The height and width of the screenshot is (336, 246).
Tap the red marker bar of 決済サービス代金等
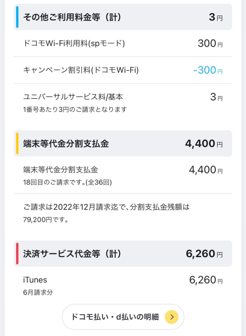pyautogui.click(x=17, y=253)
